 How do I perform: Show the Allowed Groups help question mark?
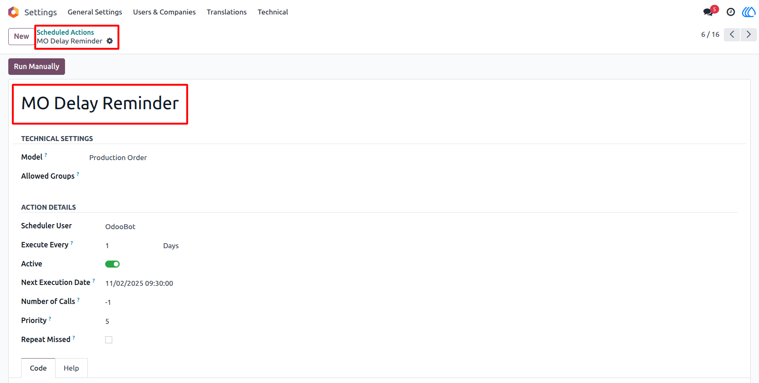click(78, 174)
